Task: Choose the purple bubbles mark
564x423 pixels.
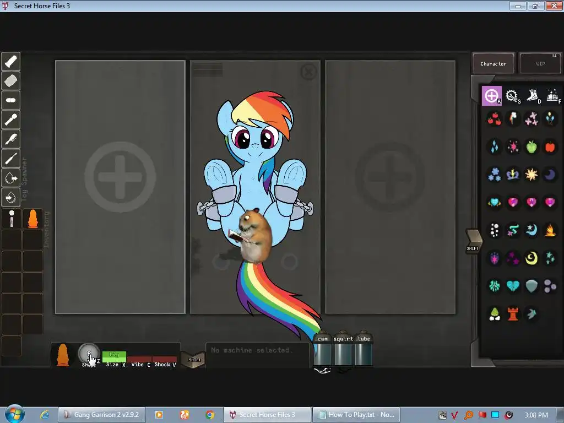Action: [550, 286]
